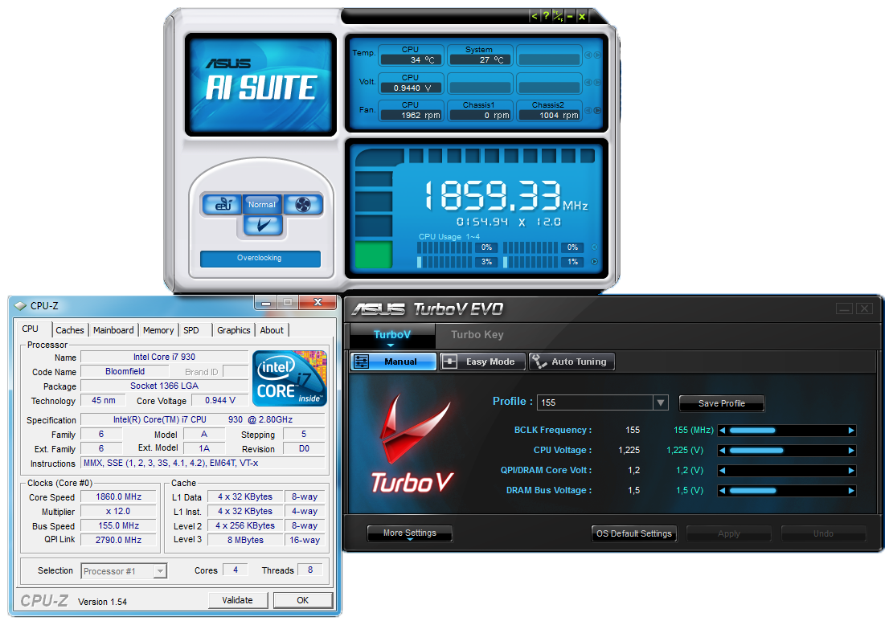Show previous sensor in the Fan. row
Screen dimensions: 885x621
588,111
